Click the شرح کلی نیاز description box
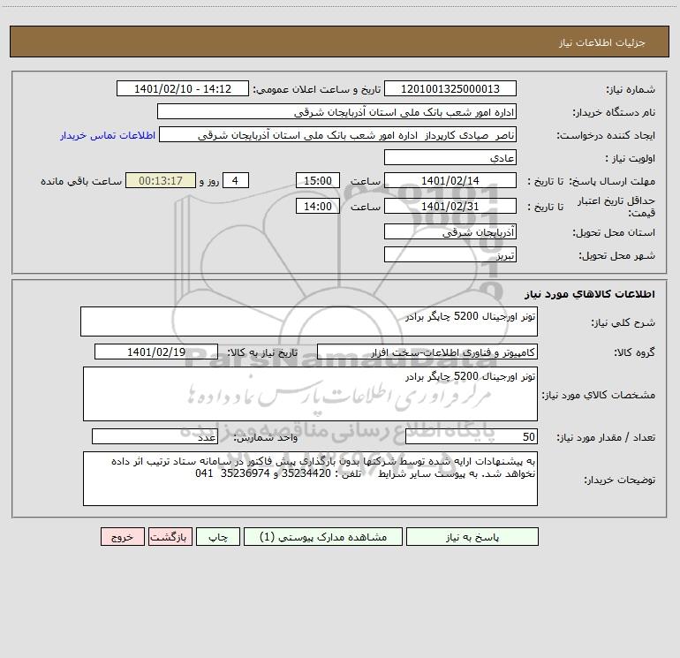 click(x=309, y=321)
